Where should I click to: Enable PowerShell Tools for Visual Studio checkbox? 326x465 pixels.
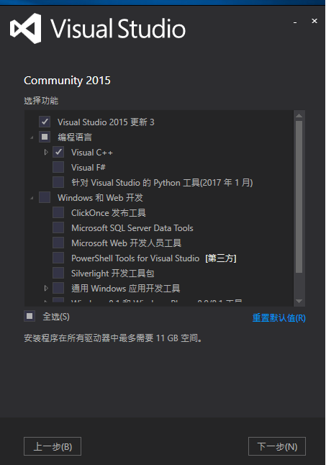(x=58, y=258)
